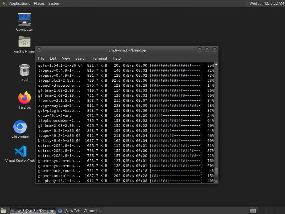Click the brltty-6.6-9-x86_64 package text

59,141
